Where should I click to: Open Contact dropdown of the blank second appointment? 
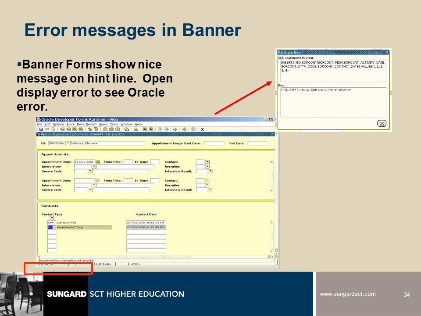coord(207,180)
